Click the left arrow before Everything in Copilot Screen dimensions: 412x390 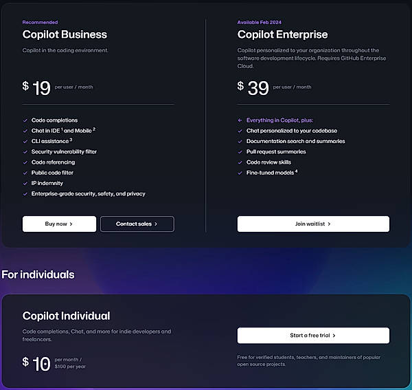coord(240,120)
